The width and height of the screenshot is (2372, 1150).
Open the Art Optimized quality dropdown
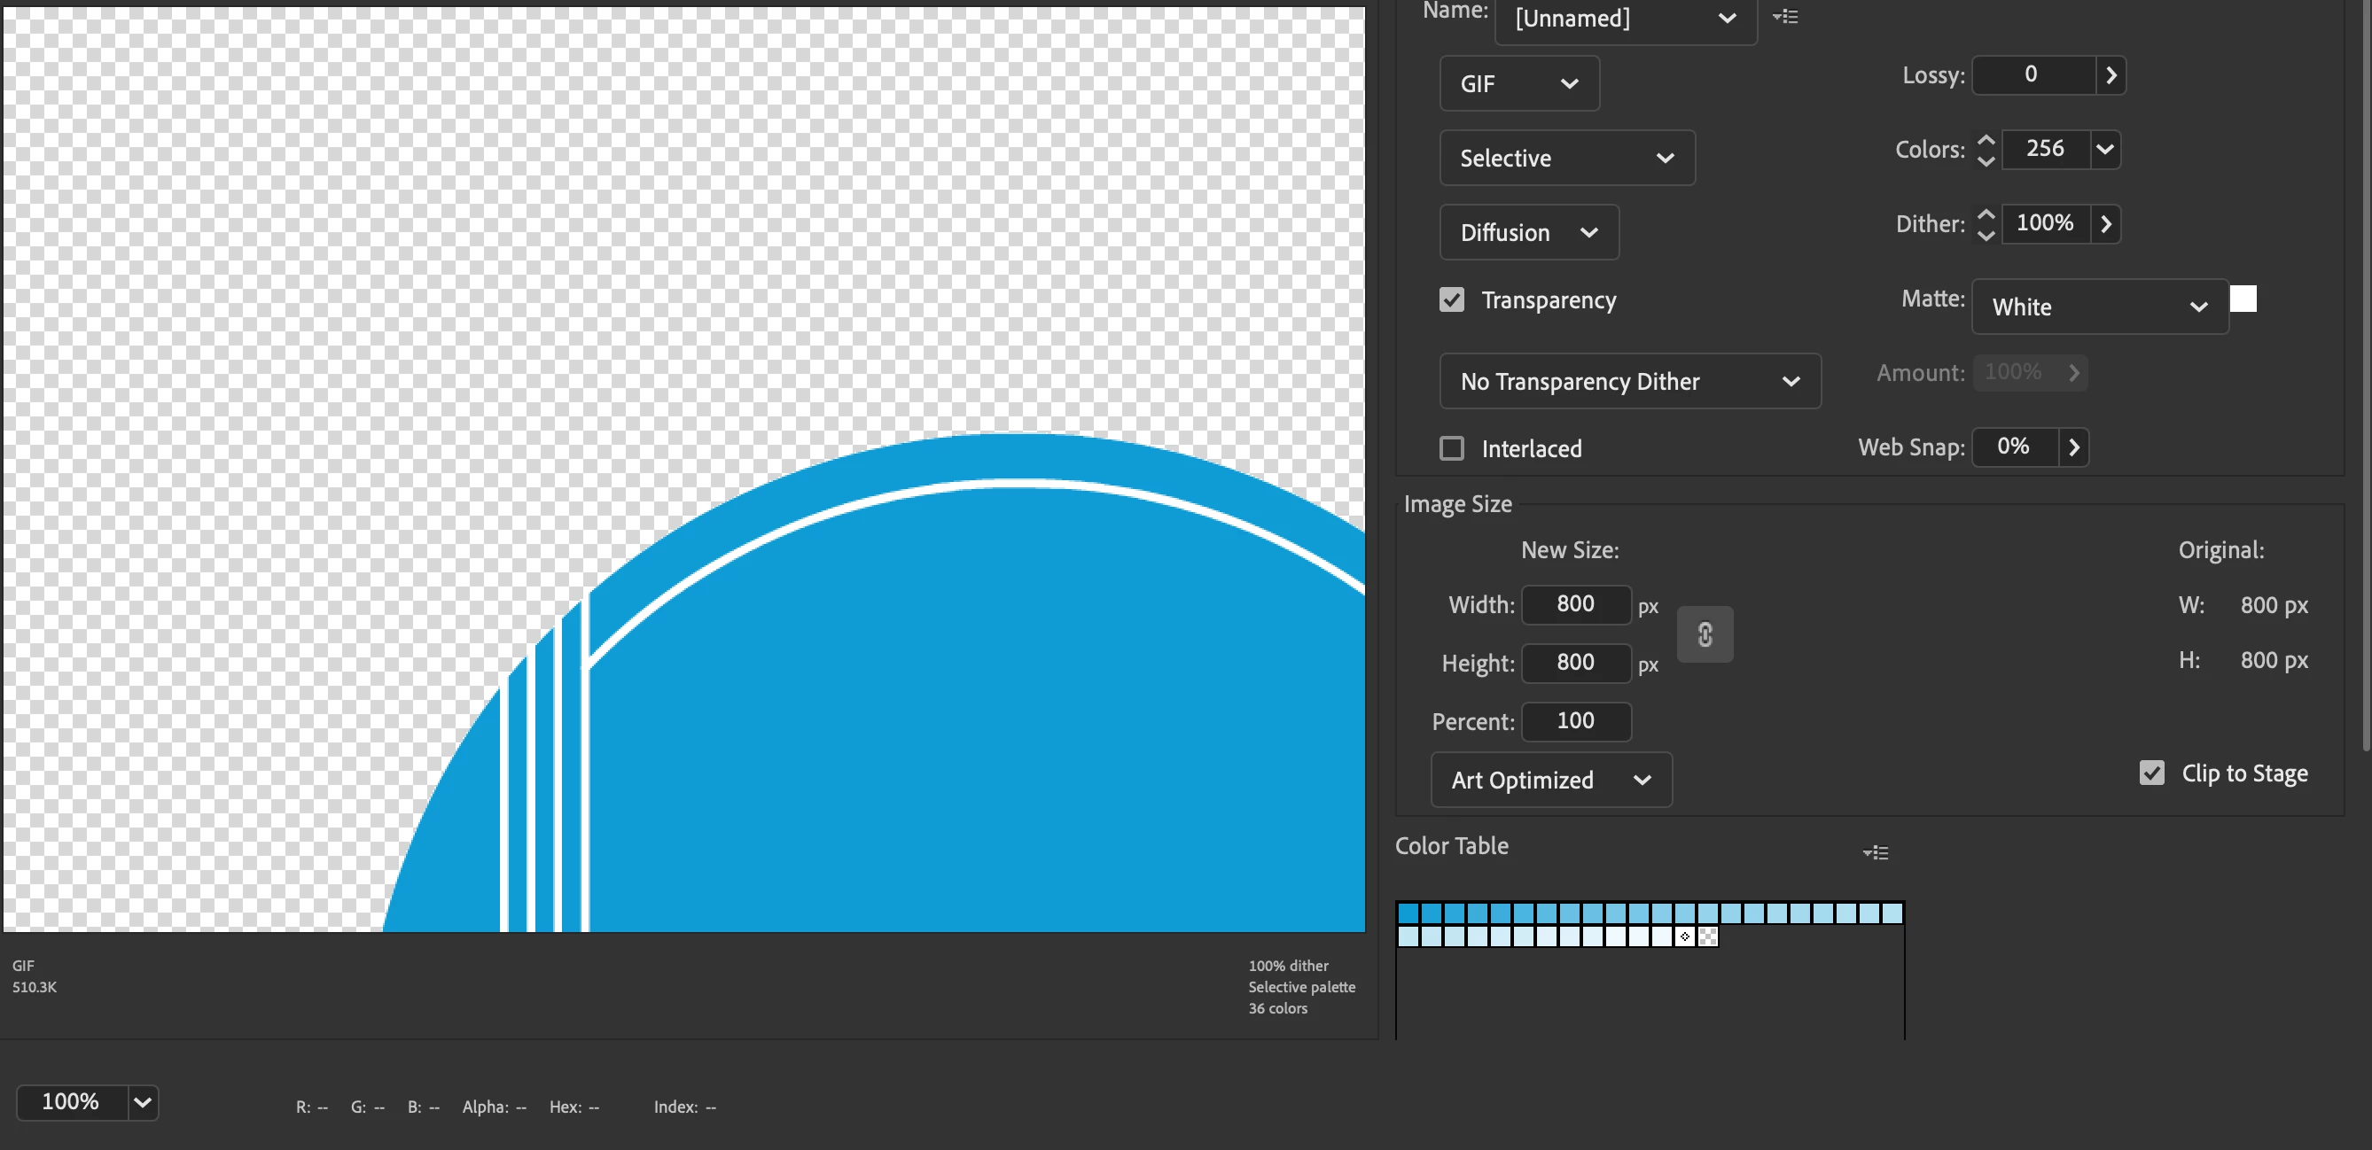coord(1549,780)
